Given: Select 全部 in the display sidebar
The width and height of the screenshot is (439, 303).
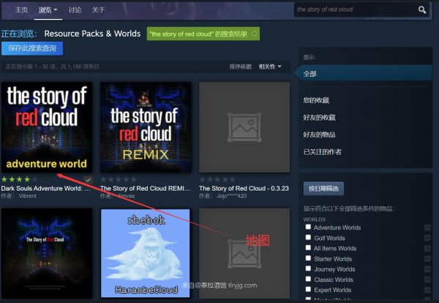Looking at the screenshot, I should pyautogui.click(x=364, y=74).
